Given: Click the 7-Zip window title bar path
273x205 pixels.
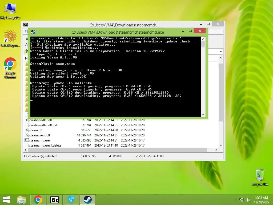Looking at the screenshot, I should pos(123,25).
